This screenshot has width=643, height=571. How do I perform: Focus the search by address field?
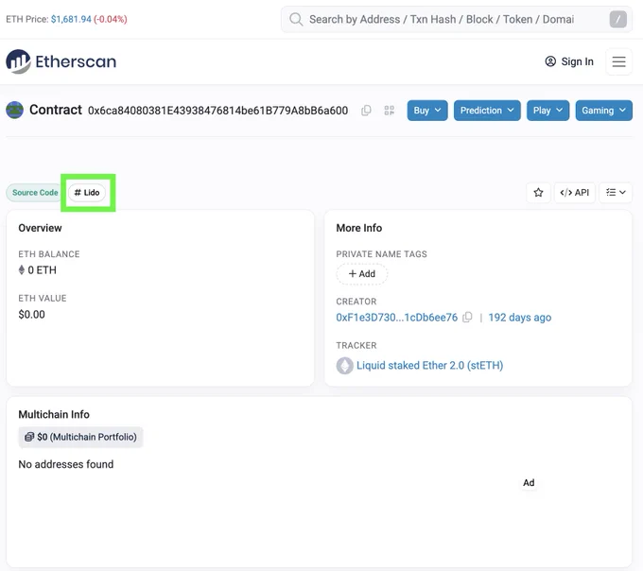456,19
